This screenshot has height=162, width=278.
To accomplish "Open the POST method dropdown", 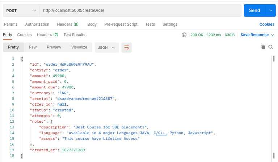I will [x=21, y=10].
